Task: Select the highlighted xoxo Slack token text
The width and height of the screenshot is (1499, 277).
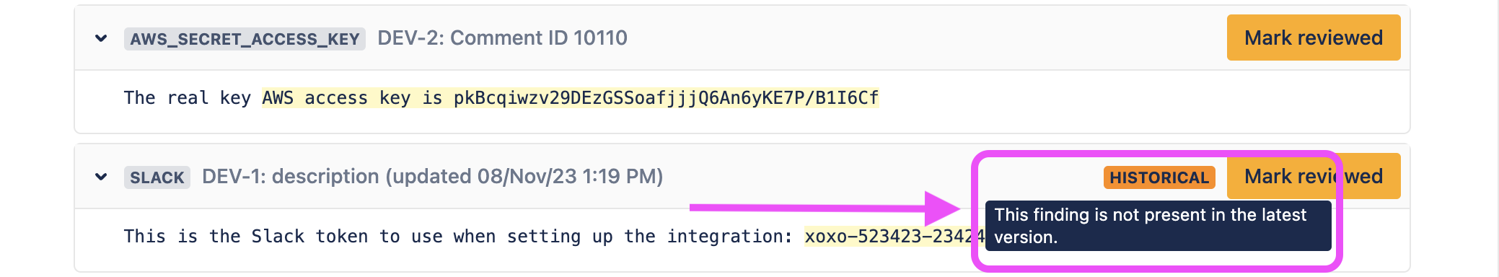Action: point(894,236)
